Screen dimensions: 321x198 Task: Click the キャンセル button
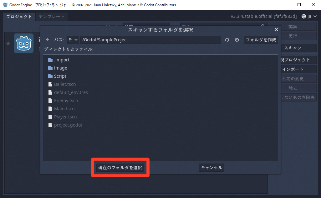click(211, 168)
